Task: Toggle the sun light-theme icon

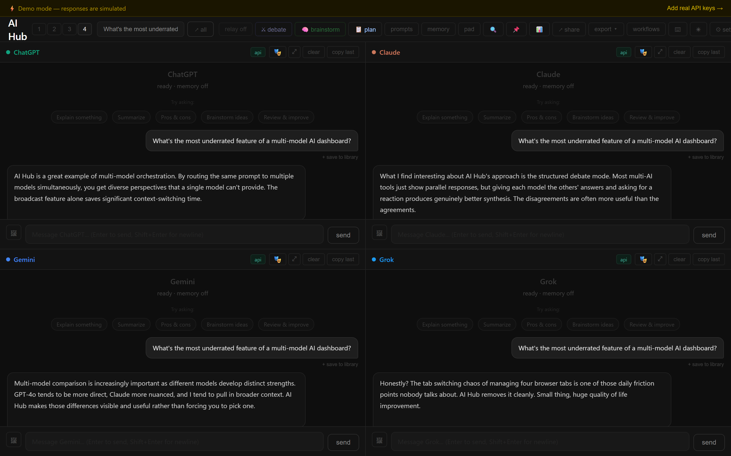Action: (x=698, y=29)
